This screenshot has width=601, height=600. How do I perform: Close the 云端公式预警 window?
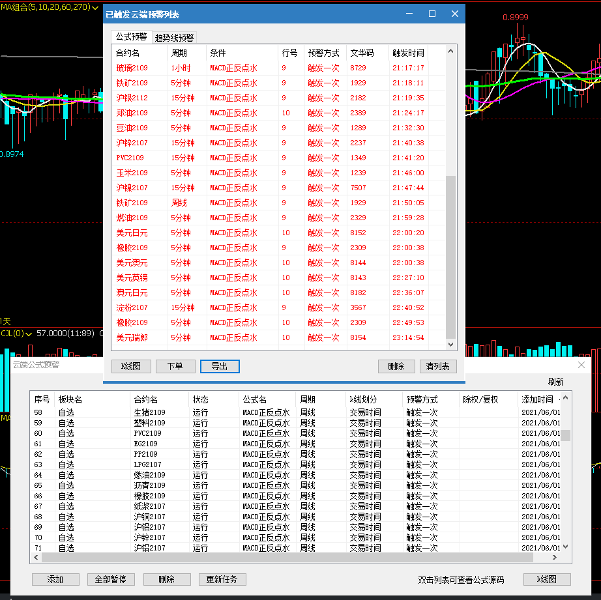(x=581, y=365)
